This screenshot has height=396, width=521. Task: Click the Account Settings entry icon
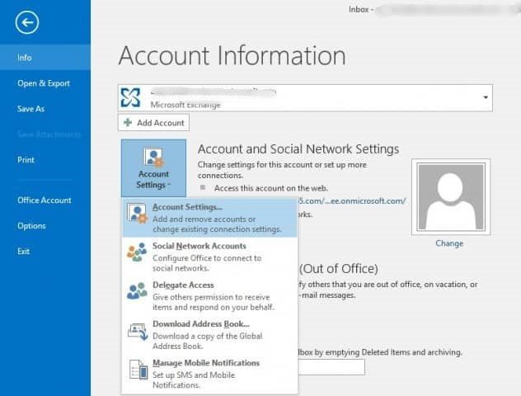click(x=137, y=213)
